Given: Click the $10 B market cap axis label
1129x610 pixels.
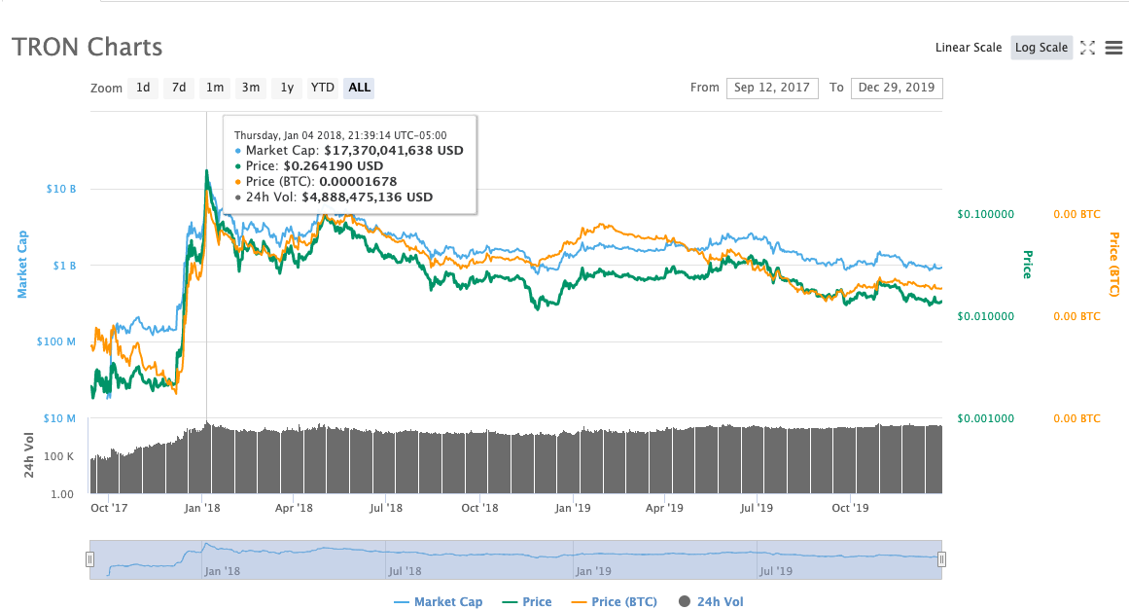Looking at the screenshot, I should pos(61,189).
